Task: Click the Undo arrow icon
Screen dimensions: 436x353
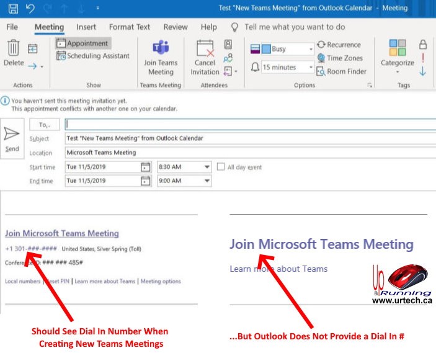Action: coord(30,8)
